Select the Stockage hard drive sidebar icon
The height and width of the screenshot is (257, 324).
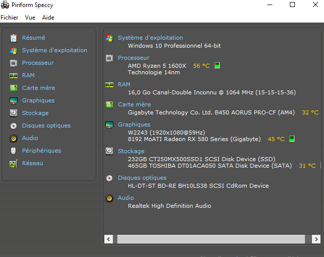point(14,113)
